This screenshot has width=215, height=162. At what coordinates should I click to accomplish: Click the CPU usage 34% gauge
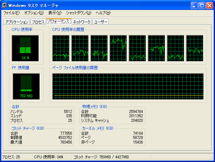coord(25,48)
